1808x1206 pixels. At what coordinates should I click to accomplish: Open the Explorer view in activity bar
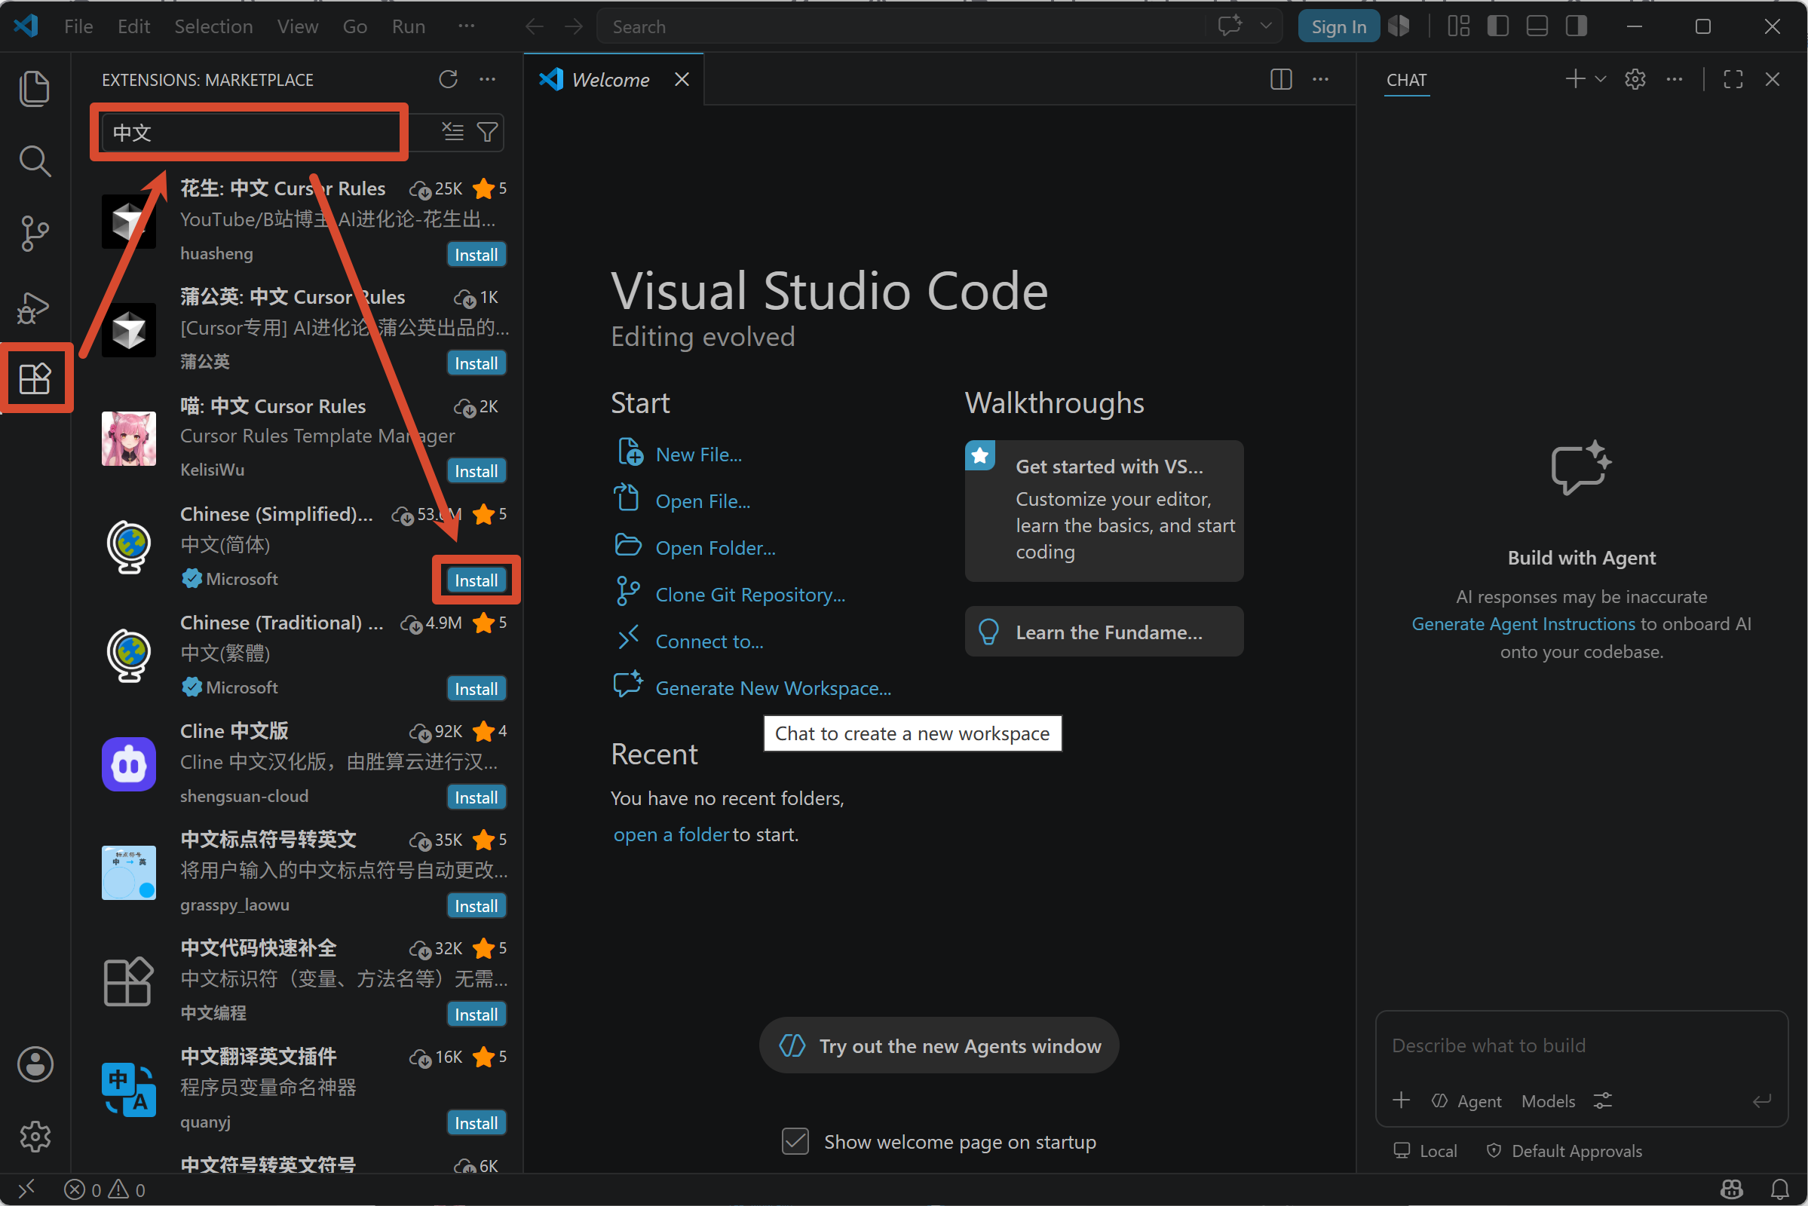35,88
